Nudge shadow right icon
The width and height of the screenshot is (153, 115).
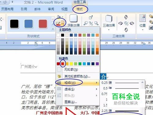(96, 24)
